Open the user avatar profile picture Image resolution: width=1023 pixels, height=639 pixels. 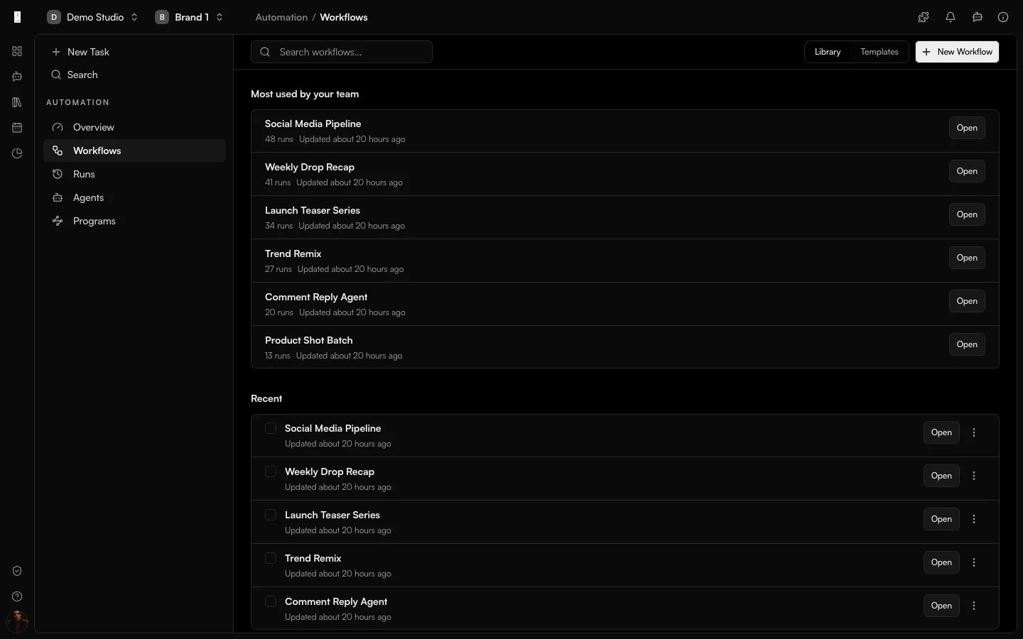click(x=17, y=622)
